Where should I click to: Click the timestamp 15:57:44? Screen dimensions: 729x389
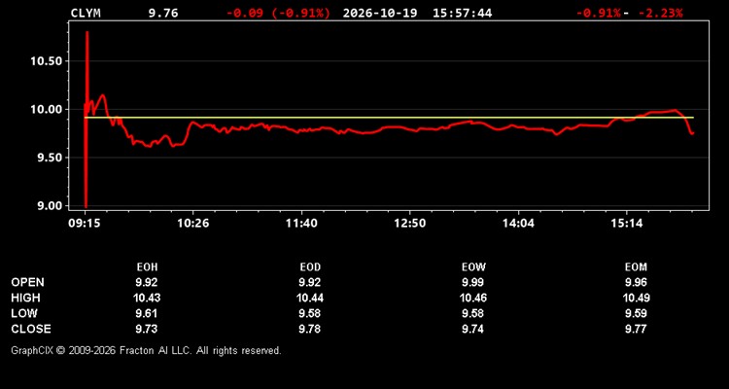pos(462,13)
